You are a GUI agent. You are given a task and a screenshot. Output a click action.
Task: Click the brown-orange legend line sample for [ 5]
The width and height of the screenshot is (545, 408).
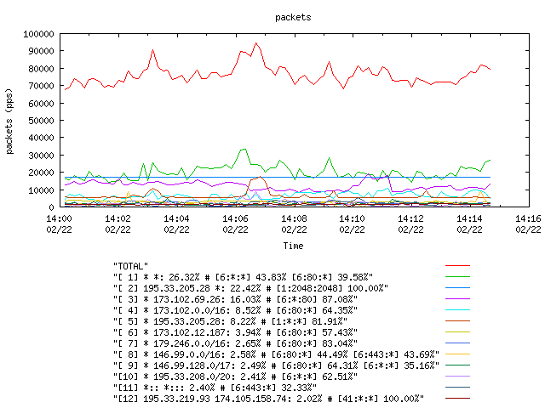tap(457, 321)
